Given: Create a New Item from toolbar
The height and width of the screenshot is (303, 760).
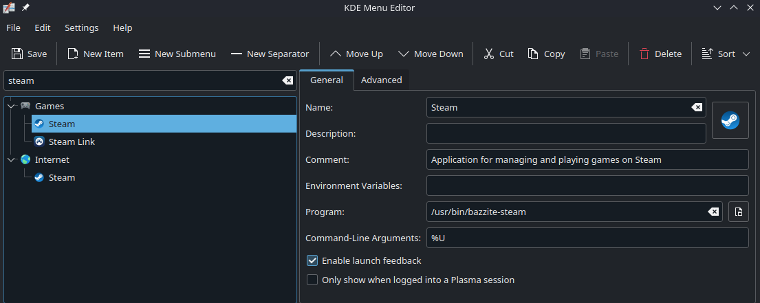Looking at the screenshot, I should click(x=95, y=54).
